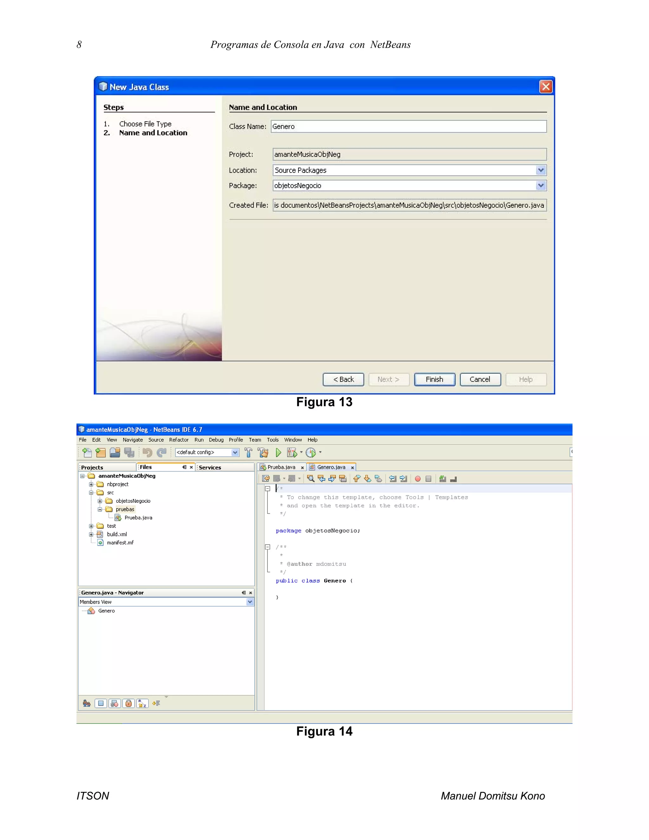Toggle Bookmark in the editor toolbar

coord(378,478)
